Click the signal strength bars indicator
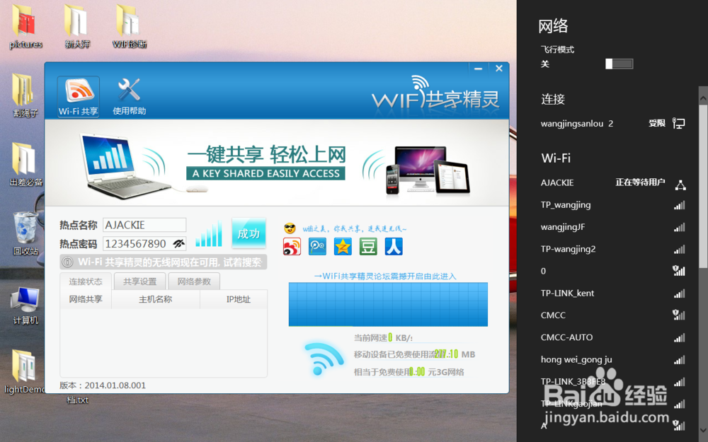The width and height of the screenshot is (708, 442). (209, 233)
